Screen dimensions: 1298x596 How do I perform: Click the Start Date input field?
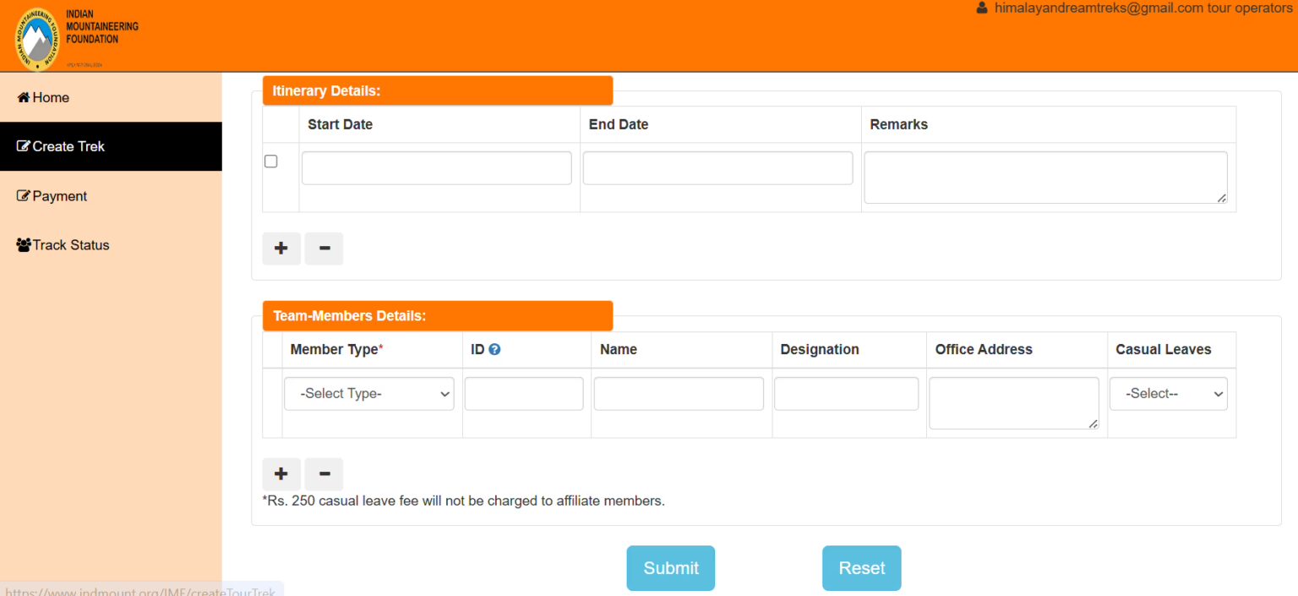click(436, 168)
